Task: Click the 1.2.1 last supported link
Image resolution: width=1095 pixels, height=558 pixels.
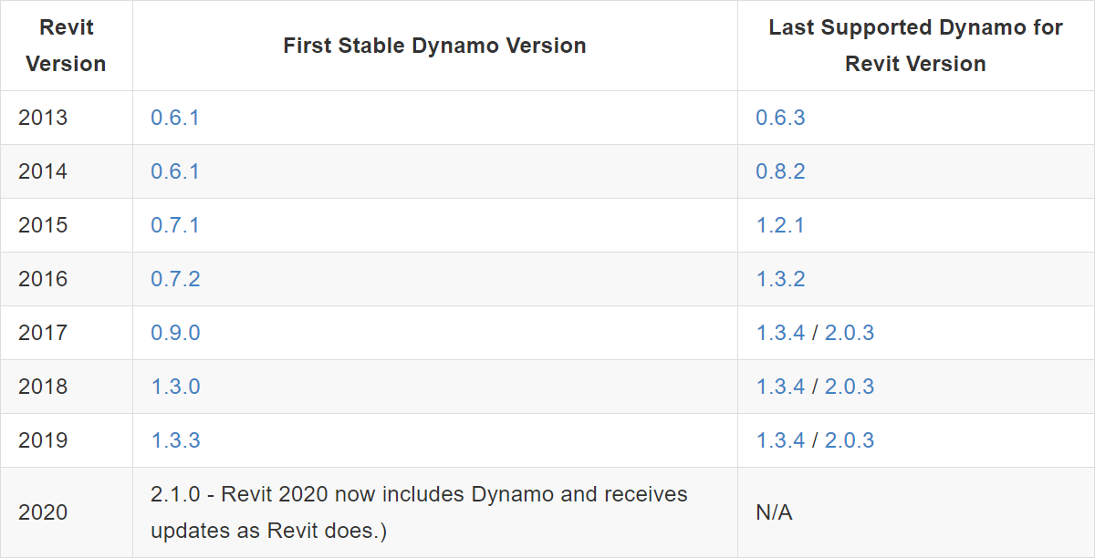Action: [x=780, y=225]
